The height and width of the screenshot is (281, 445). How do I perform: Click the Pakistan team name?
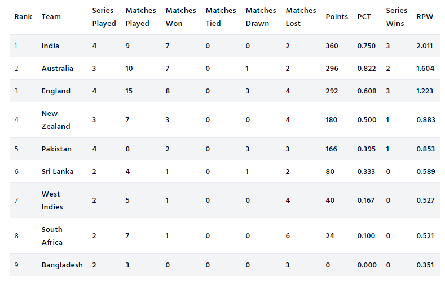point(56,149)
